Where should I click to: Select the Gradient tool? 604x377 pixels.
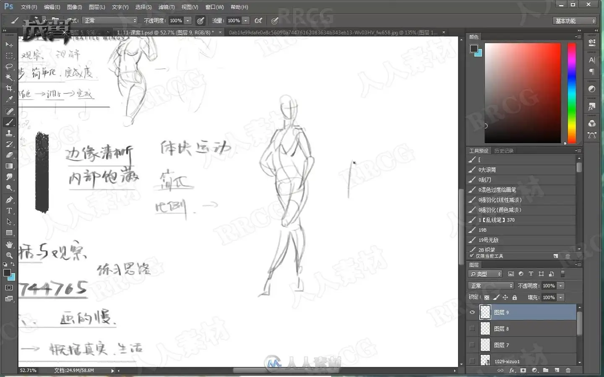(x=9, y=166)
